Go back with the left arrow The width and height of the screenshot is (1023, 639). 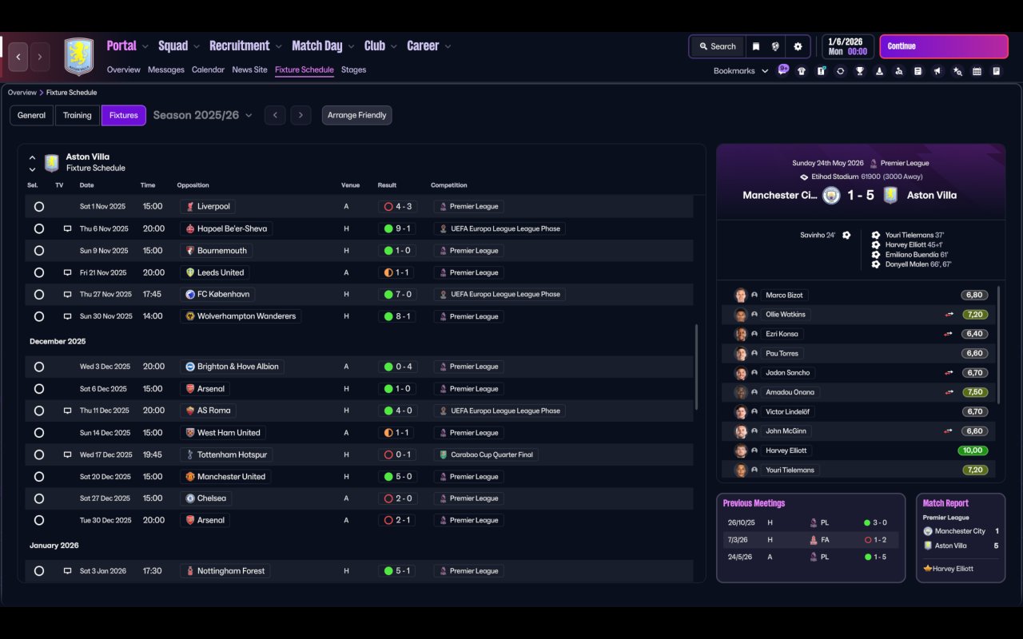tap(18, 57)
